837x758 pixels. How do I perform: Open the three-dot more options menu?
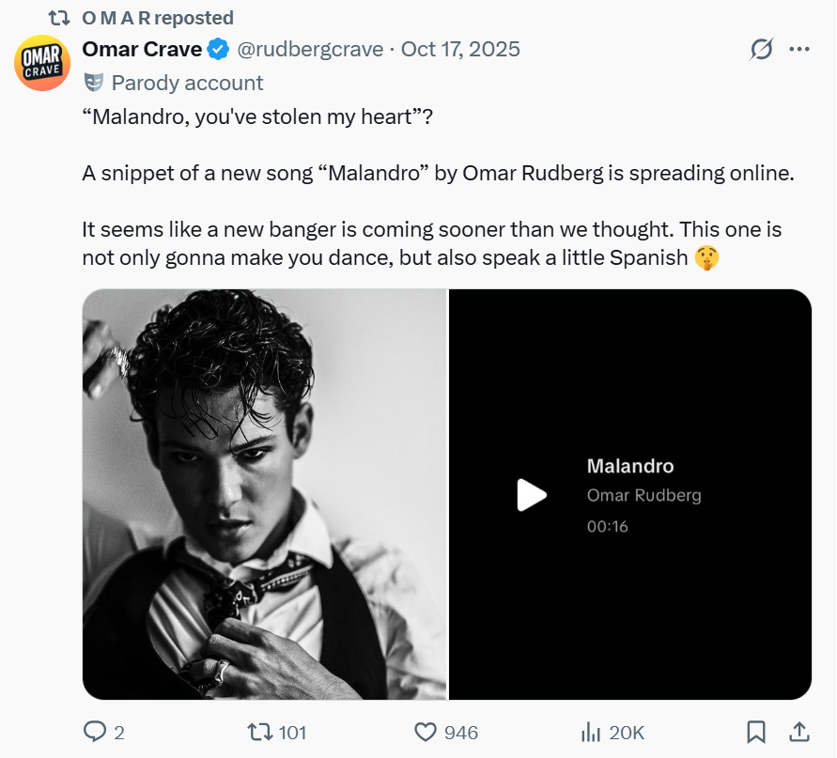point(799,50)
